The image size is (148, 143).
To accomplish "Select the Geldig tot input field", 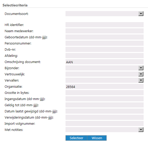I will click(x=105, y=105).
